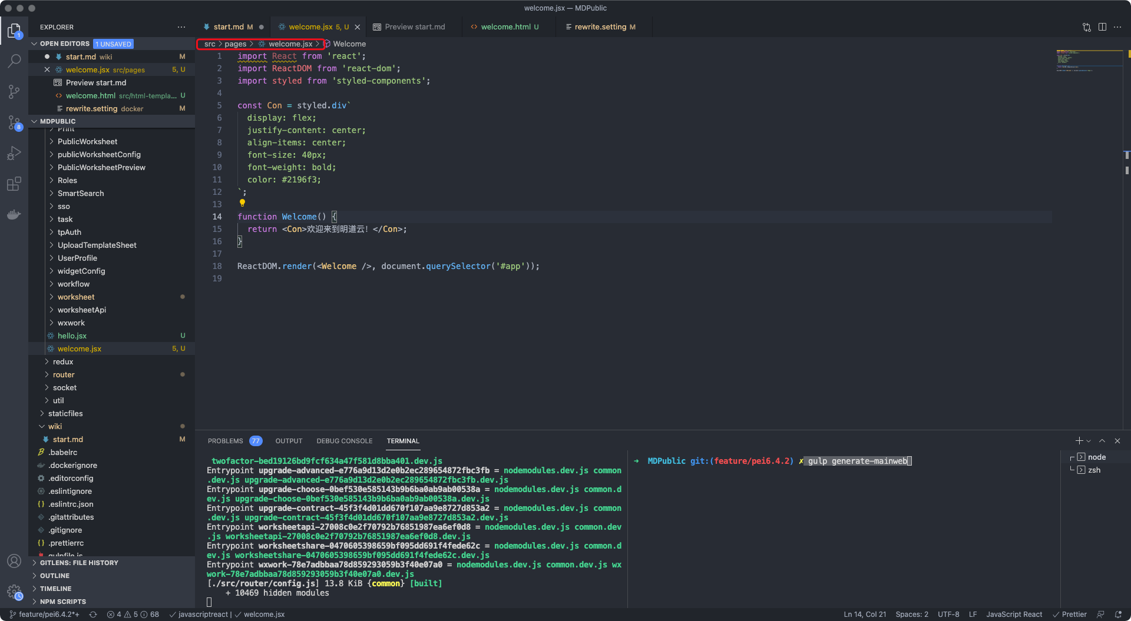Click the synchronize changes status icon
The image size is (1131, 621).
pyautogui.click(x=93, y=615)
